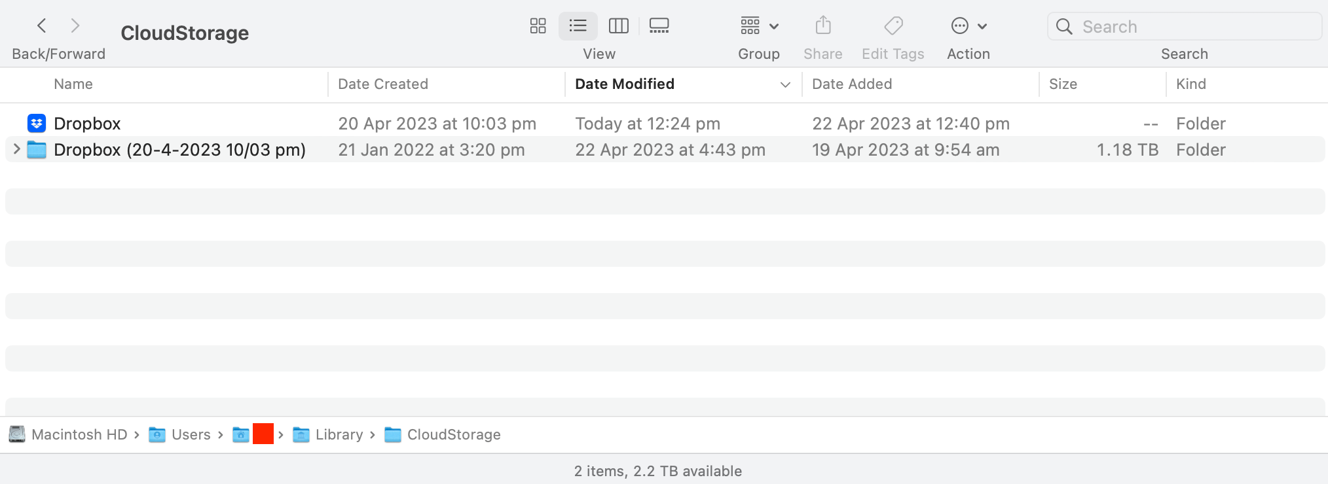Open CloudStorage in the path bar
This screenshot has width=1328, height=484.
[454, 434]
